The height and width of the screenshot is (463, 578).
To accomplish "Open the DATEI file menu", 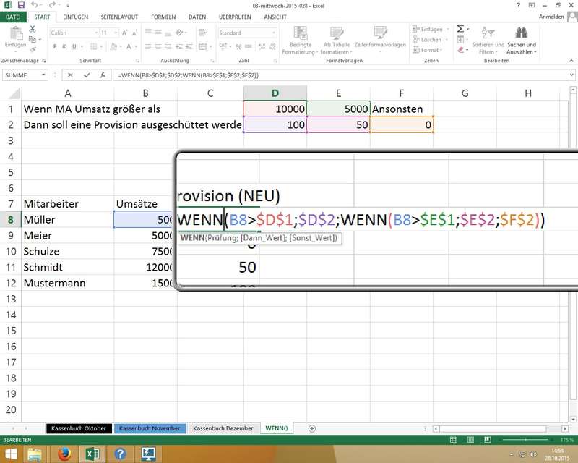I will tap(14, 17).
